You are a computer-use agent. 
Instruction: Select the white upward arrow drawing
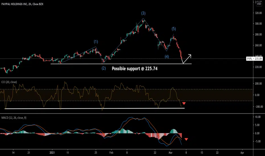(187, 59)
